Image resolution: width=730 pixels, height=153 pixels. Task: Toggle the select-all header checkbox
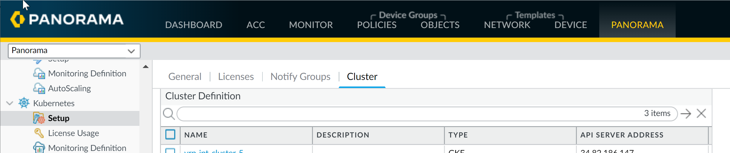click(x=170, y=135)
